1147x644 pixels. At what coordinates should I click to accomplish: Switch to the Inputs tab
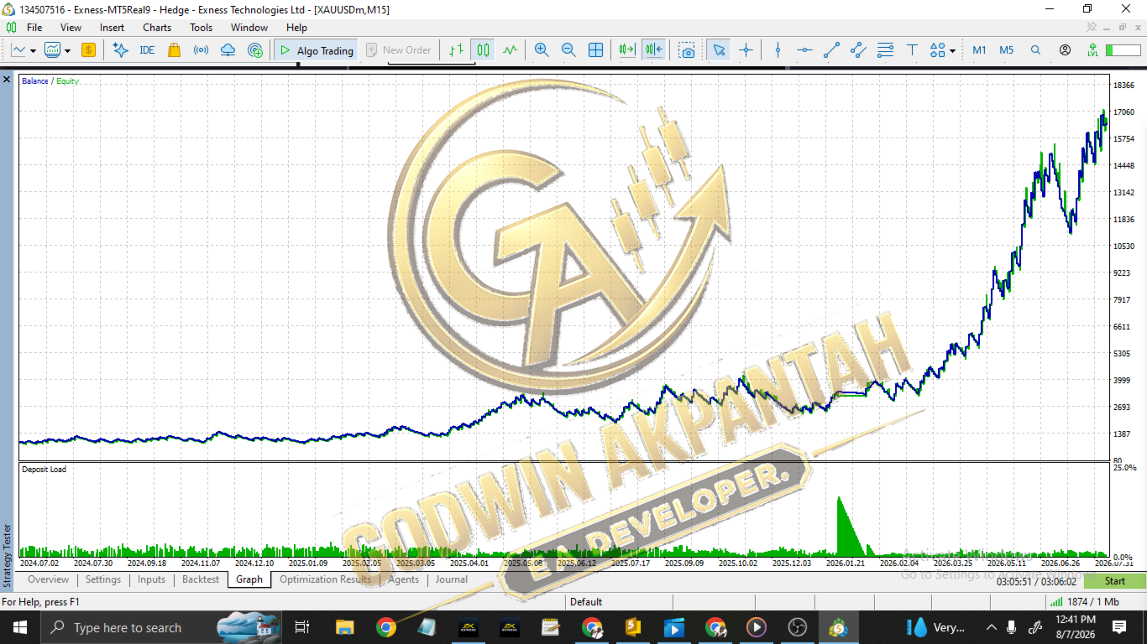click(151, 579)
